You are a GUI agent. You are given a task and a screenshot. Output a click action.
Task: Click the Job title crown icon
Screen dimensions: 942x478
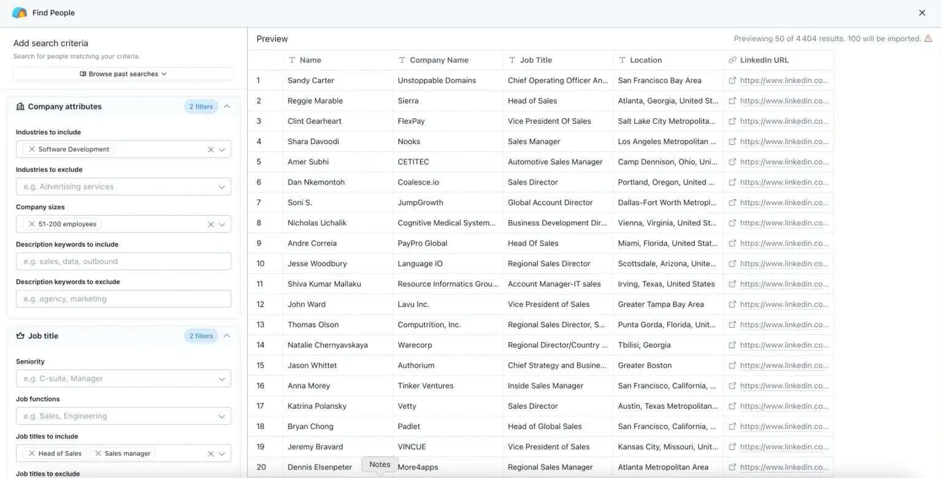click(20, 336)
